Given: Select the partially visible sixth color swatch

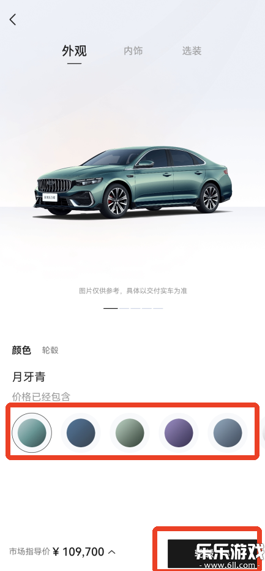Looking at the screenshot, I should (264, 433).
